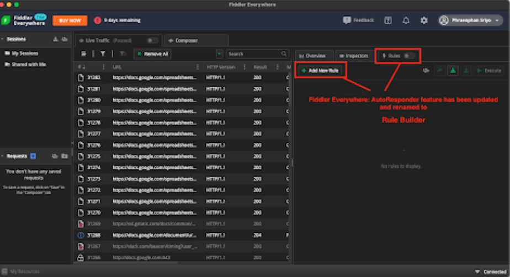Click the import sessions icon beside Sessions header
The height and width of the screenshot is (277, 510).
tap(55, 39)
